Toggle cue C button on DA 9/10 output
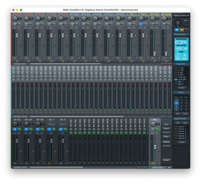This screenshot has width=201, height=183. (71, 133)
